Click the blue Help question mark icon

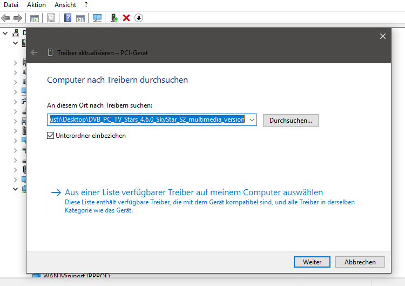click(67, 18)
